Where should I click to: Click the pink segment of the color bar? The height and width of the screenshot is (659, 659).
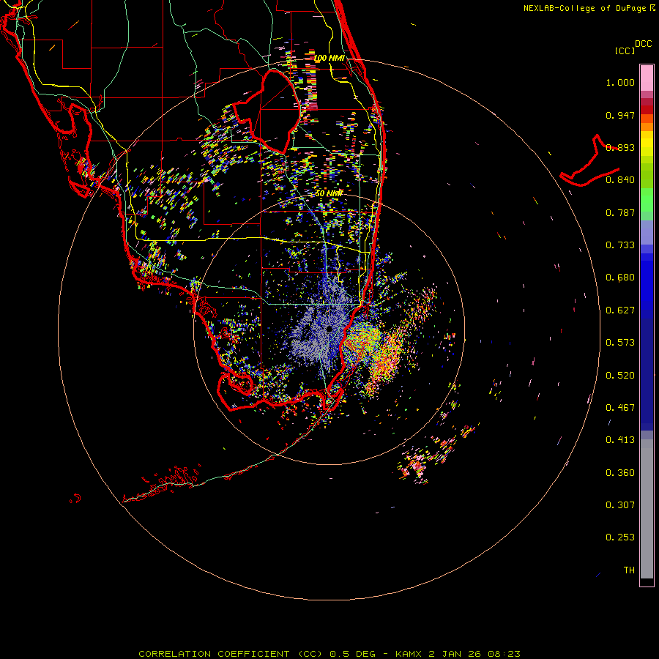647,78
